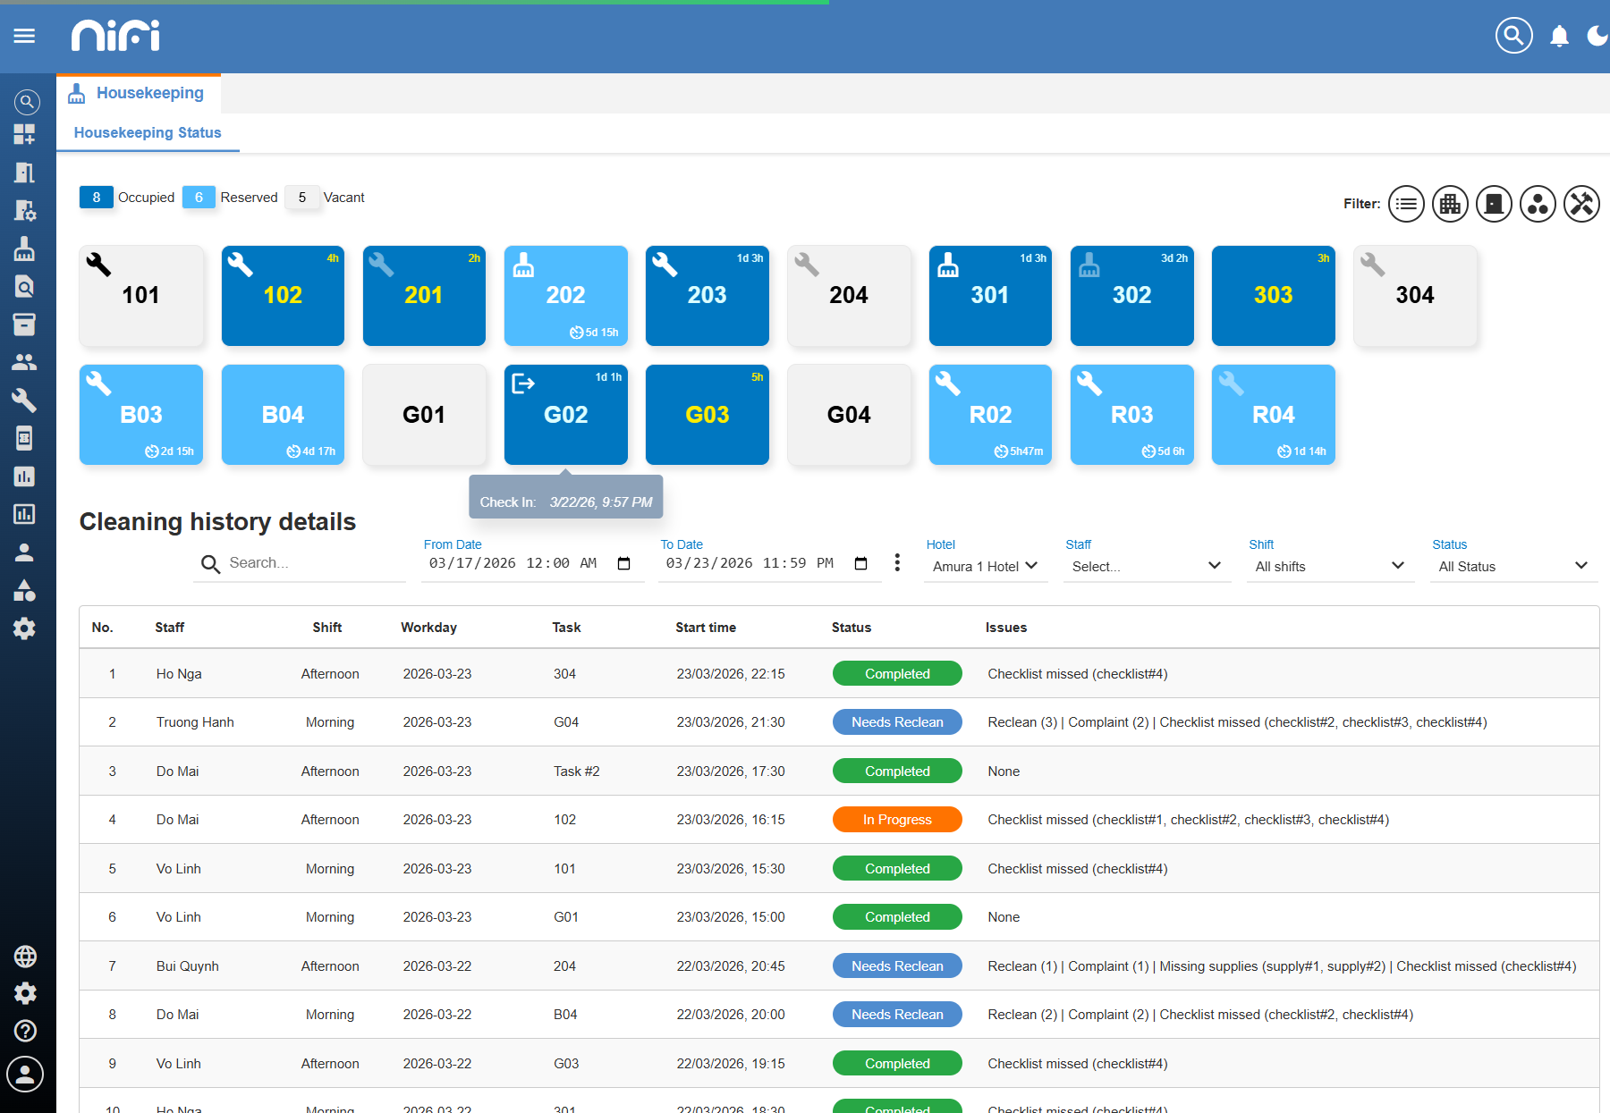Select room card 202
The image size is (1610, 1113).
tap(566, 295)
